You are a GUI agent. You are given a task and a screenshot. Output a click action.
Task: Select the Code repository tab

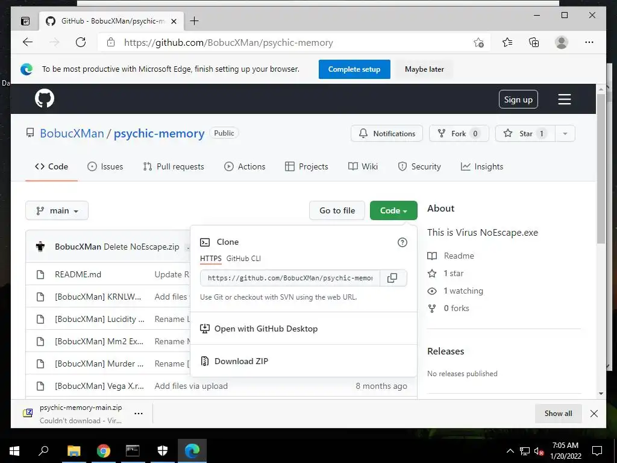pos(52,166)
